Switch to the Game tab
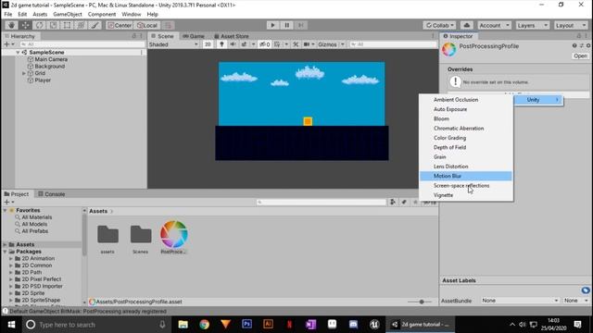This screenshot has height=333, width=593. pos(194,36)
